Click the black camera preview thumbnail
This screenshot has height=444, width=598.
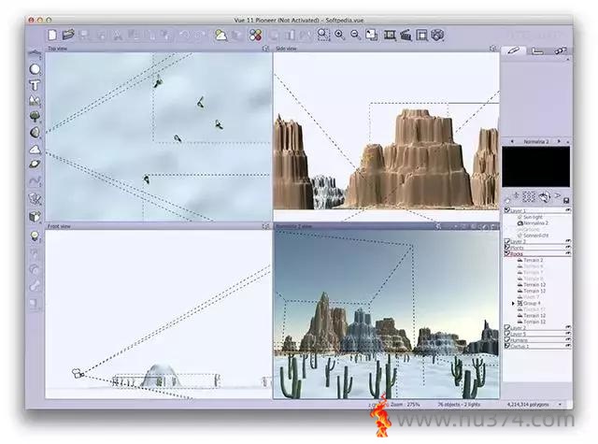[x=535, y=166]
